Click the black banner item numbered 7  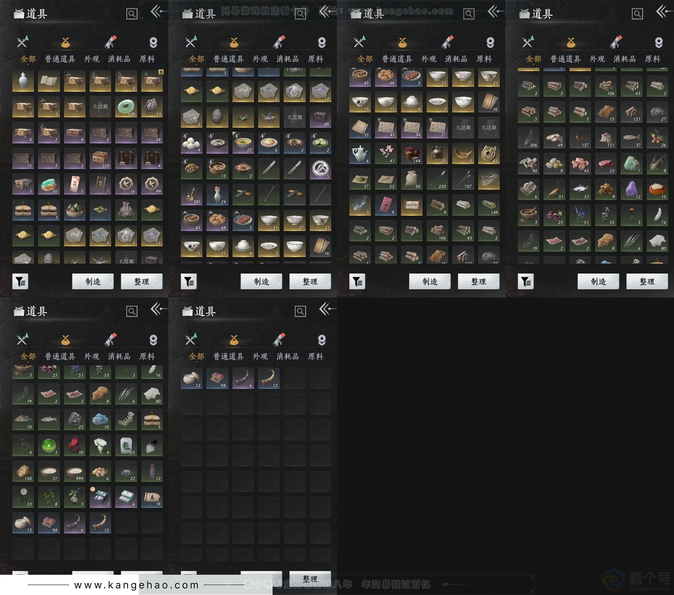click(100, 184)
